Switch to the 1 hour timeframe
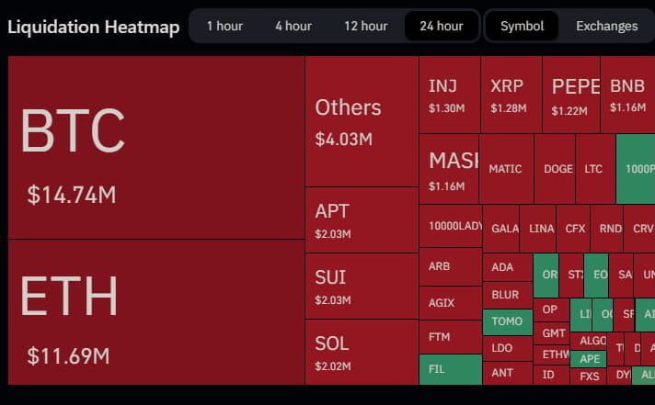655x405 pixels. [x=224, y=26]
